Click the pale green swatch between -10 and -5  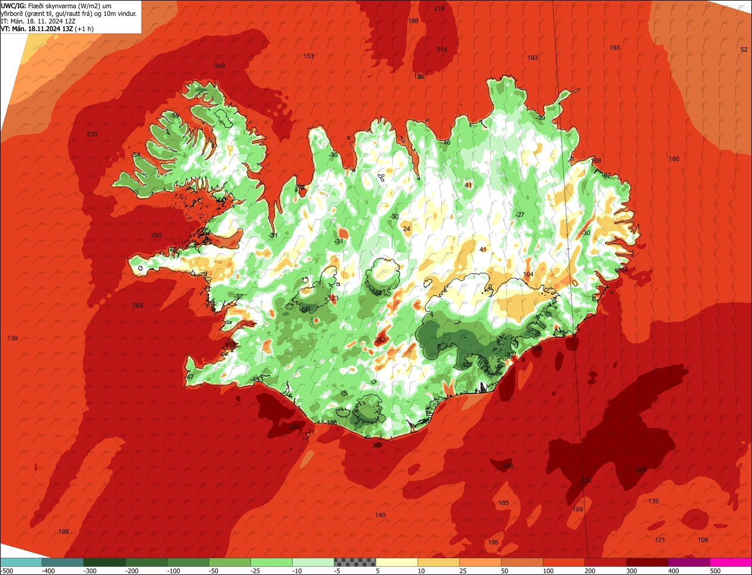pos(313,562)
